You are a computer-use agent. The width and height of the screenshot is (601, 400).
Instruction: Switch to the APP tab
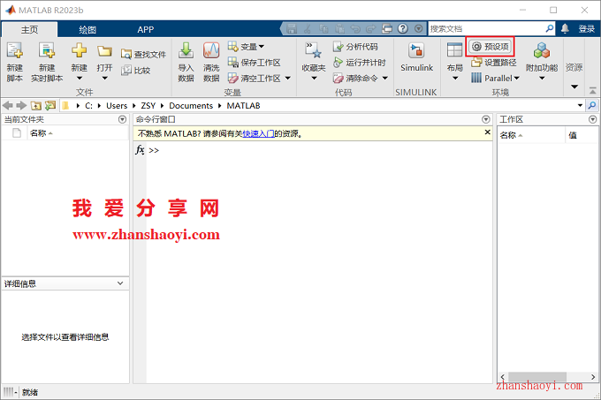coord(146,29)
